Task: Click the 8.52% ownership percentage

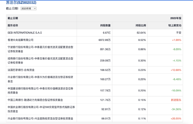Action: (142, 40)
